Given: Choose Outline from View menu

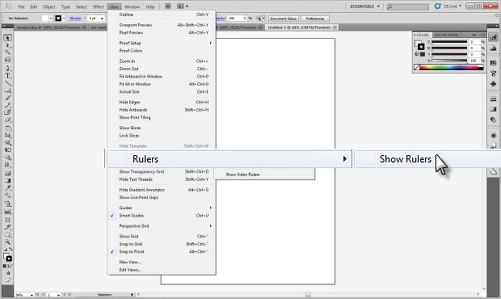Looking at the screenshot, I should coord(161,15).
